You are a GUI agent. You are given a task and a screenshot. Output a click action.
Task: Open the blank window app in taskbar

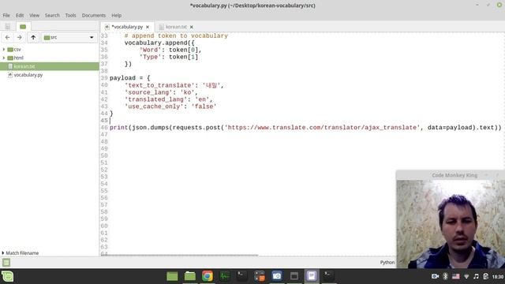[294, 276]
